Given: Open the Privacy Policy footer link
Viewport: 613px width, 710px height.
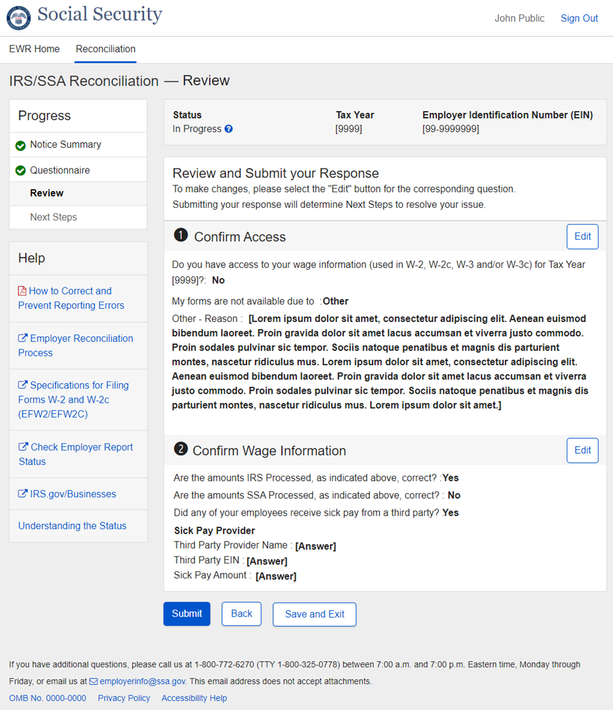Looking at the screenshot, I should 124,698.
